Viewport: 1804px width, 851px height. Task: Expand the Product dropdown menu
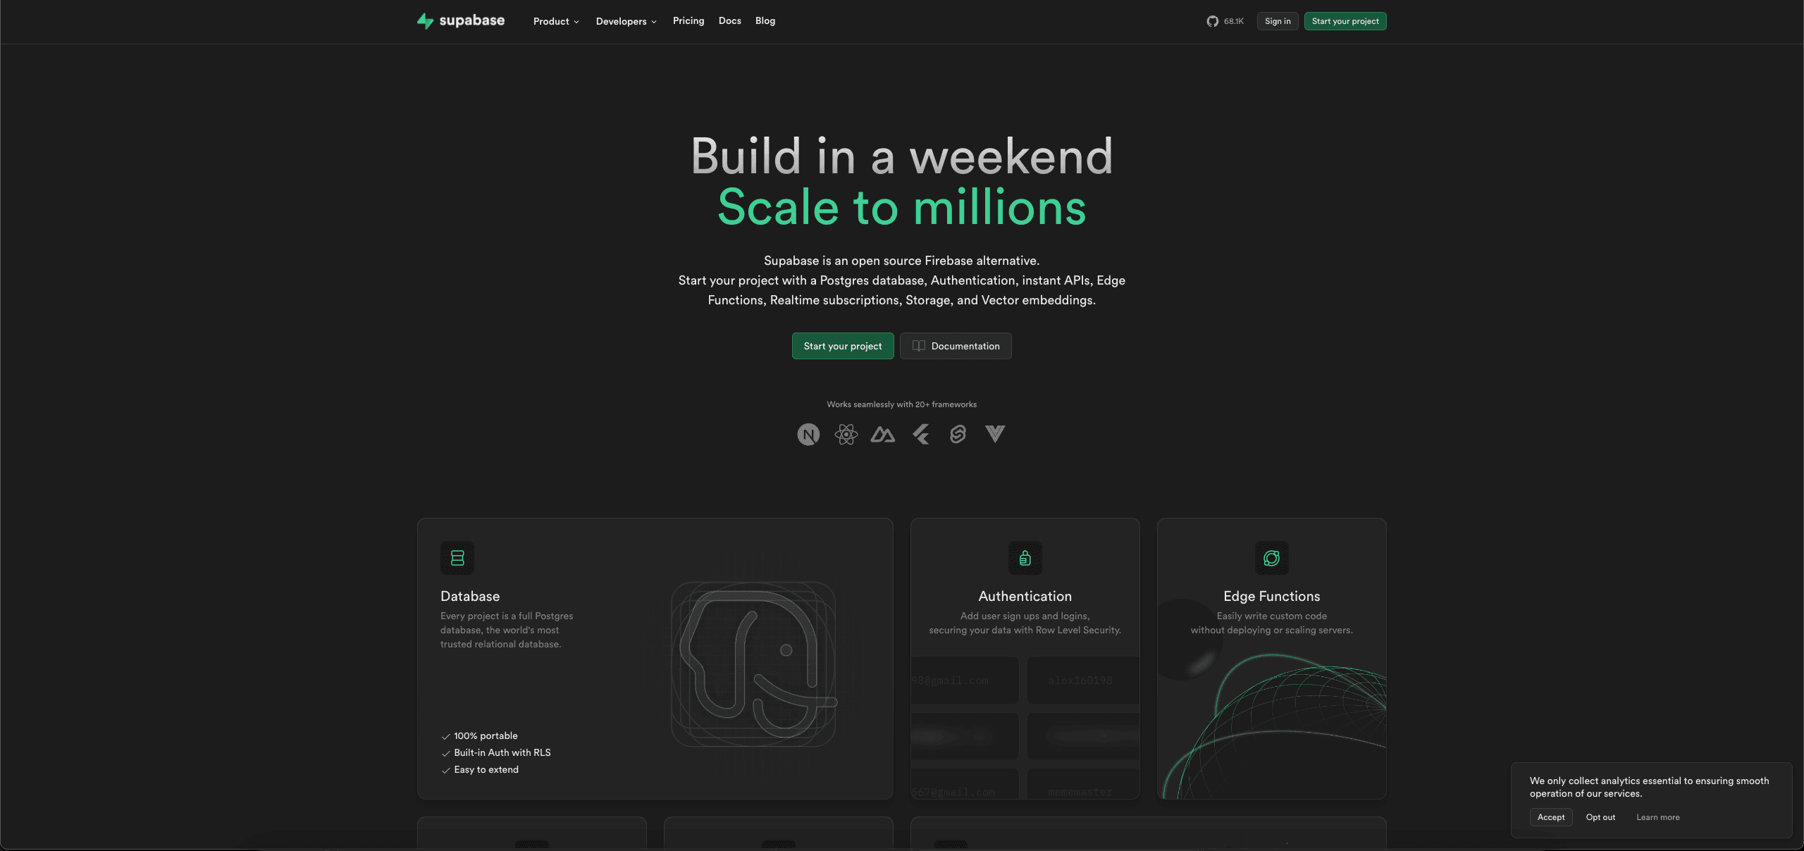tap(556, 21)
